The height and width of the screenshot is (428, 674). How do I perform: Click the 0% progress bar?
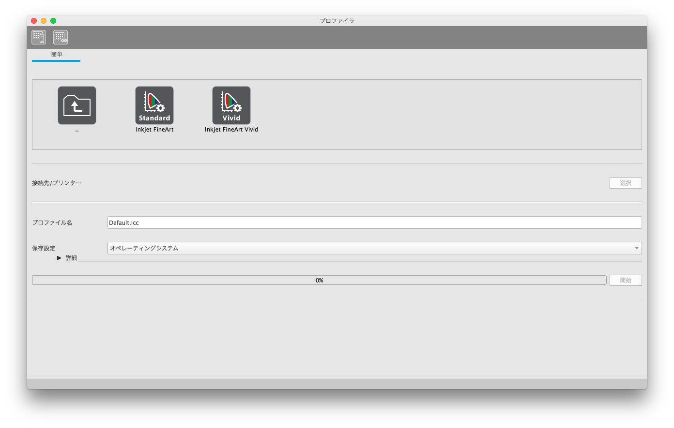coord(319,280)
